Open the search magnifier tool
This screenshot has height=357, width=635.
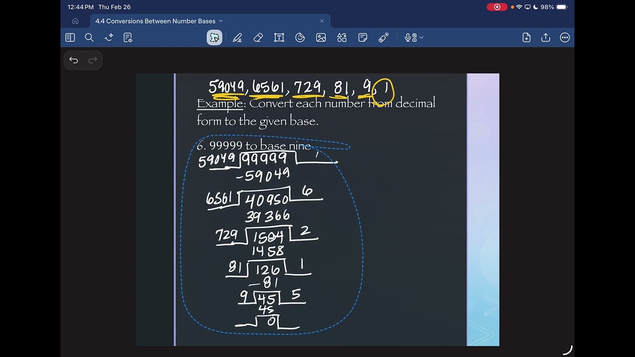(89, 37)
